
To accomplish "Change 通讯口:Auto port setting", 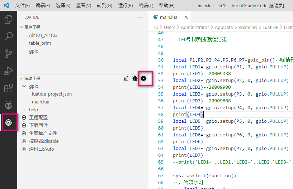I will click(42, 149).
